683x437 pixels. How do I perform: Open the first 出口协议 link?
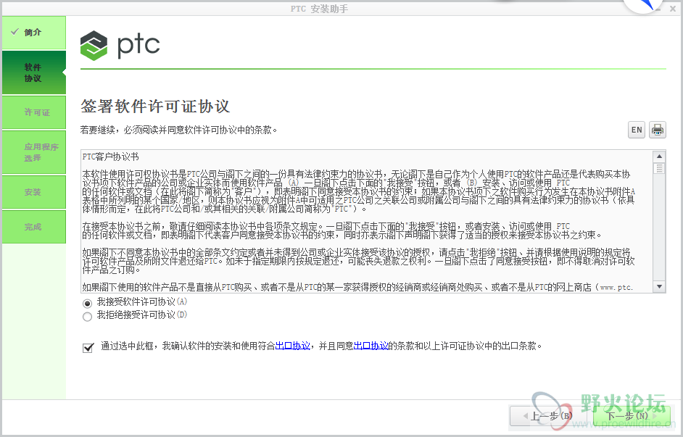(293, 346)
